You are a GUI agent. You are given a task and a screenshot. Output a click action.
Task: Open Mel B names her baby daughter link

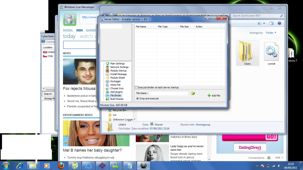click(x=92, y=150)
